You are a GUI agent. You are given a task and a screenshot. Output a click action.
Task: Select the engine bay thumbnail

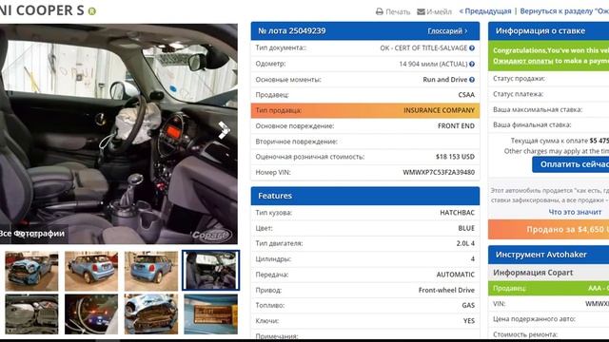(31, 314)
